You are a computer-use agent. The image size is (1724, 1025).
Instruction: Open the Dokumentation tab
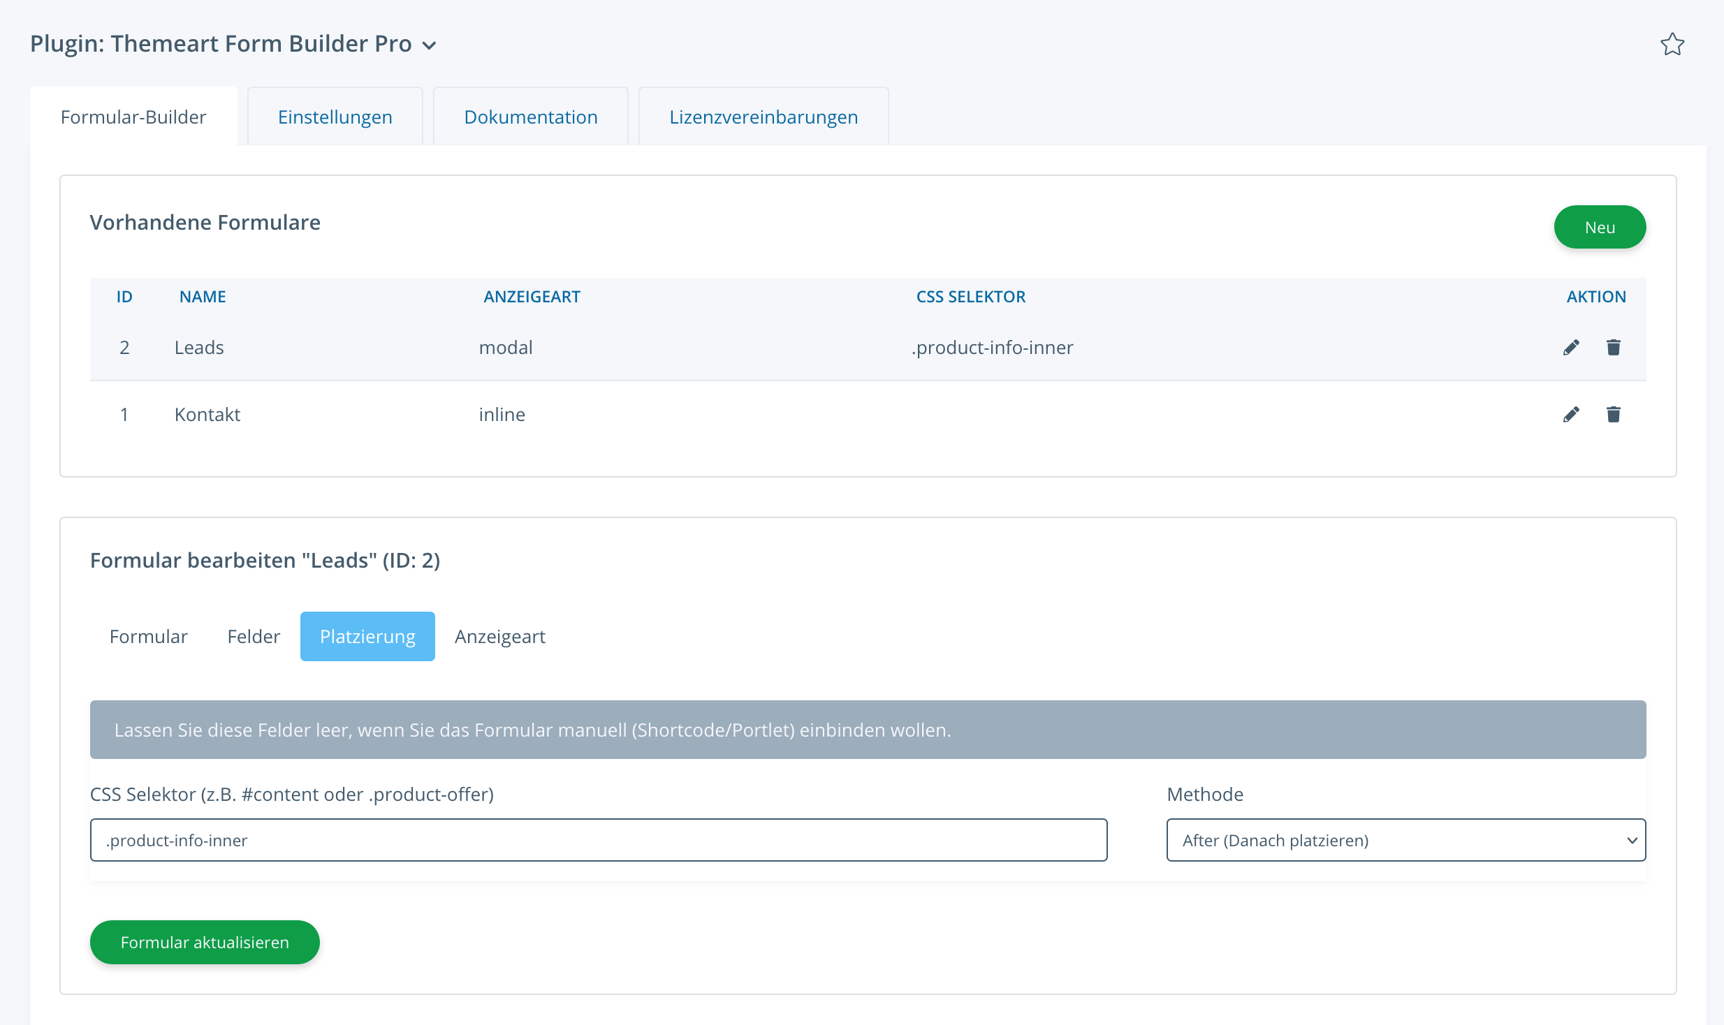click(x=531, y=117)
